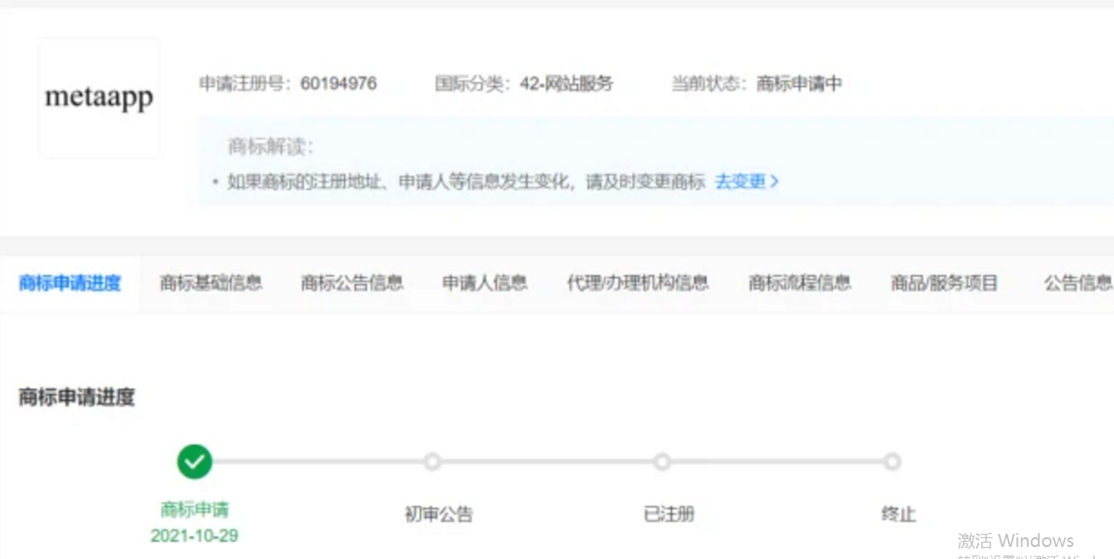The height and width of the screenshot is (559, 1114).
Task: Switch to the 商标基础信息 tab
Action: pyautogui.click(x=211, y=283)
